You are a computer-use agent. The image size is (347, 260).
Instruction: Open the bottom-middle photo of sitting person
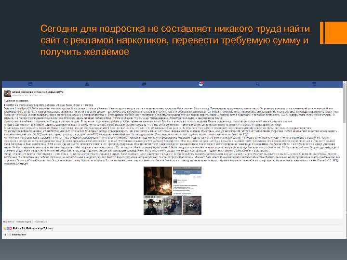[x=173, y=206]
